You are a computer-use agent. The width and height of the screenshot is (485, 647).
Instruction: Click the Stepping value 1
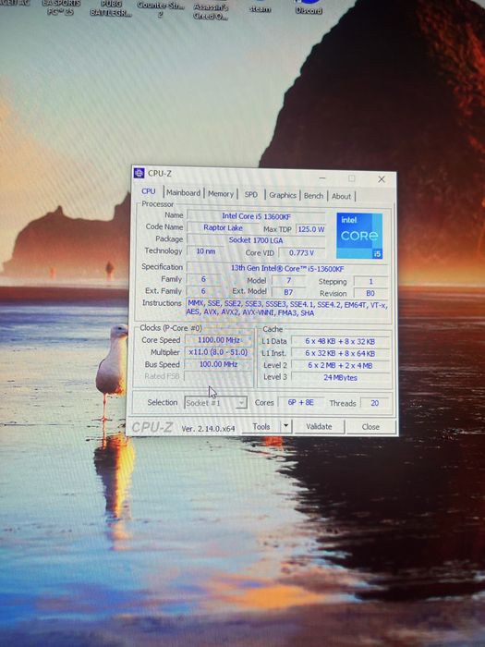[x=370, y=281]
